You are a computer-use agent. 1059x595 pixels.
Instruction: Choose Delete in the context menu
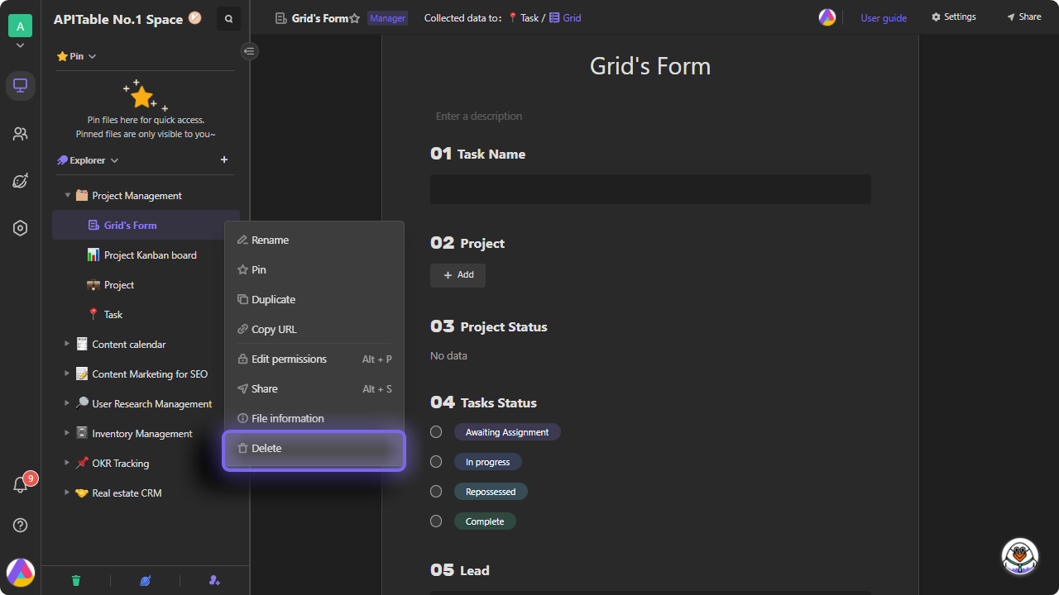314,449
